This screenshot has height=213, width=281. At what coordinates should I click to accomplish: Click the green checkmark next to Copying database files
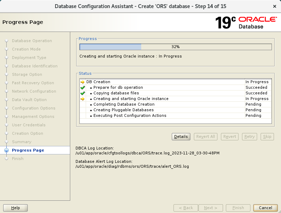point(83,93)
